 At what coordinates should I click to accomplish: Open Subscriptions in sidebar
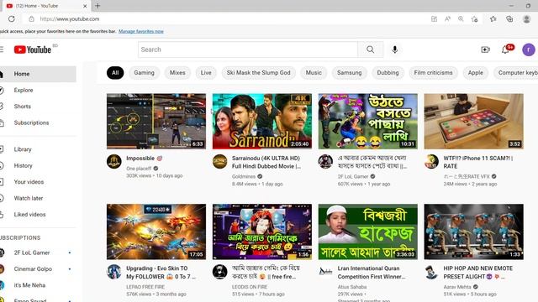coord(38,122)
